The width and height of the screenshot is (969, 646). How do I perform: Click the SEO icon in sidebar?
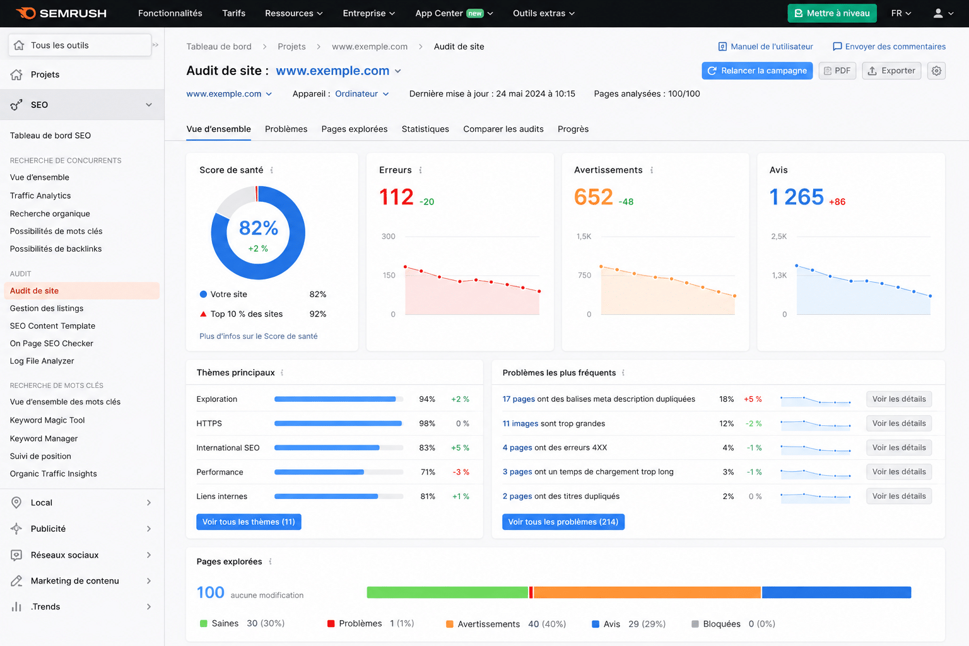[17, 105]
